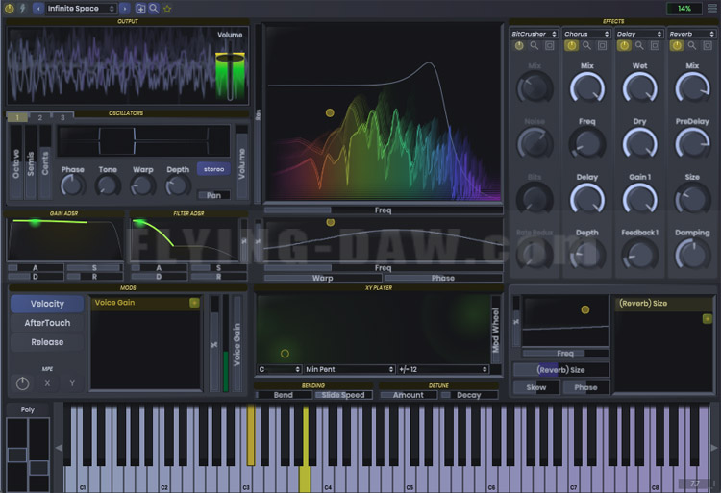
Task: Go to the next preset with right arrow
Action: pos(125,9)
